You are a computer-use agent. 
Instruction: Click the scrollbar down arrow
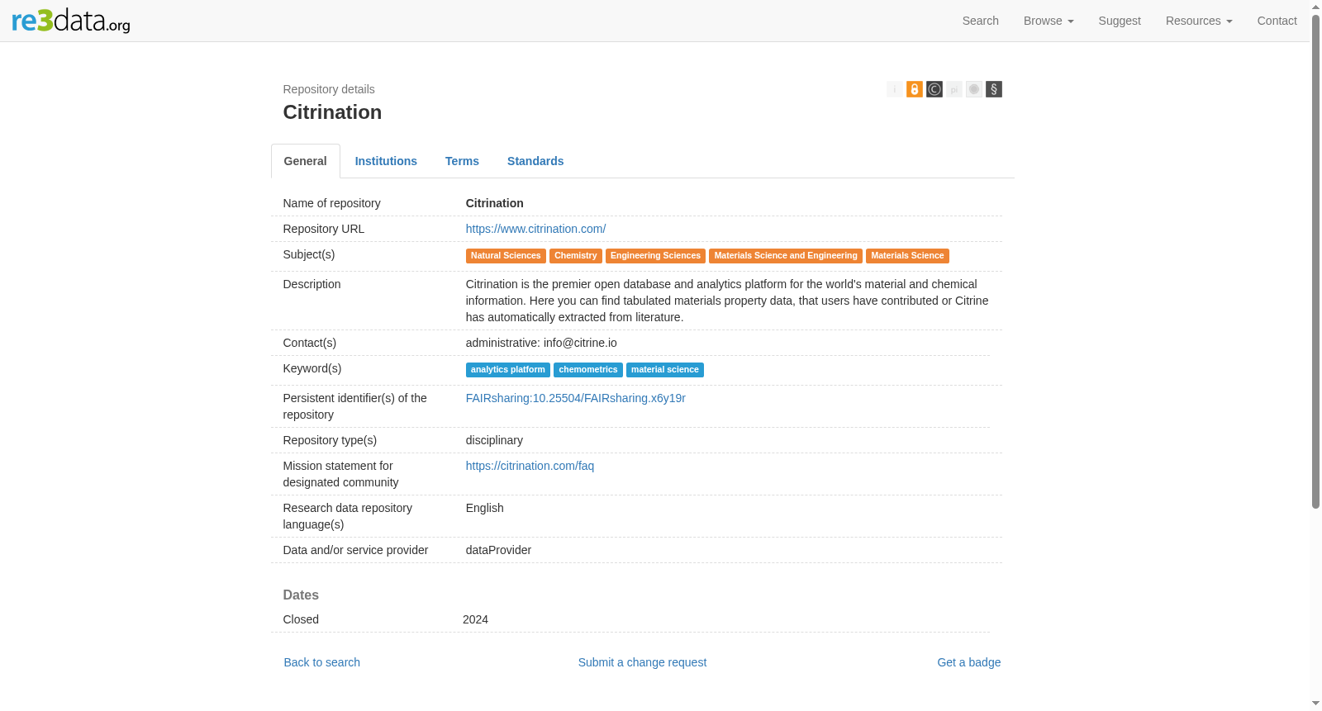coord(1315,704)
